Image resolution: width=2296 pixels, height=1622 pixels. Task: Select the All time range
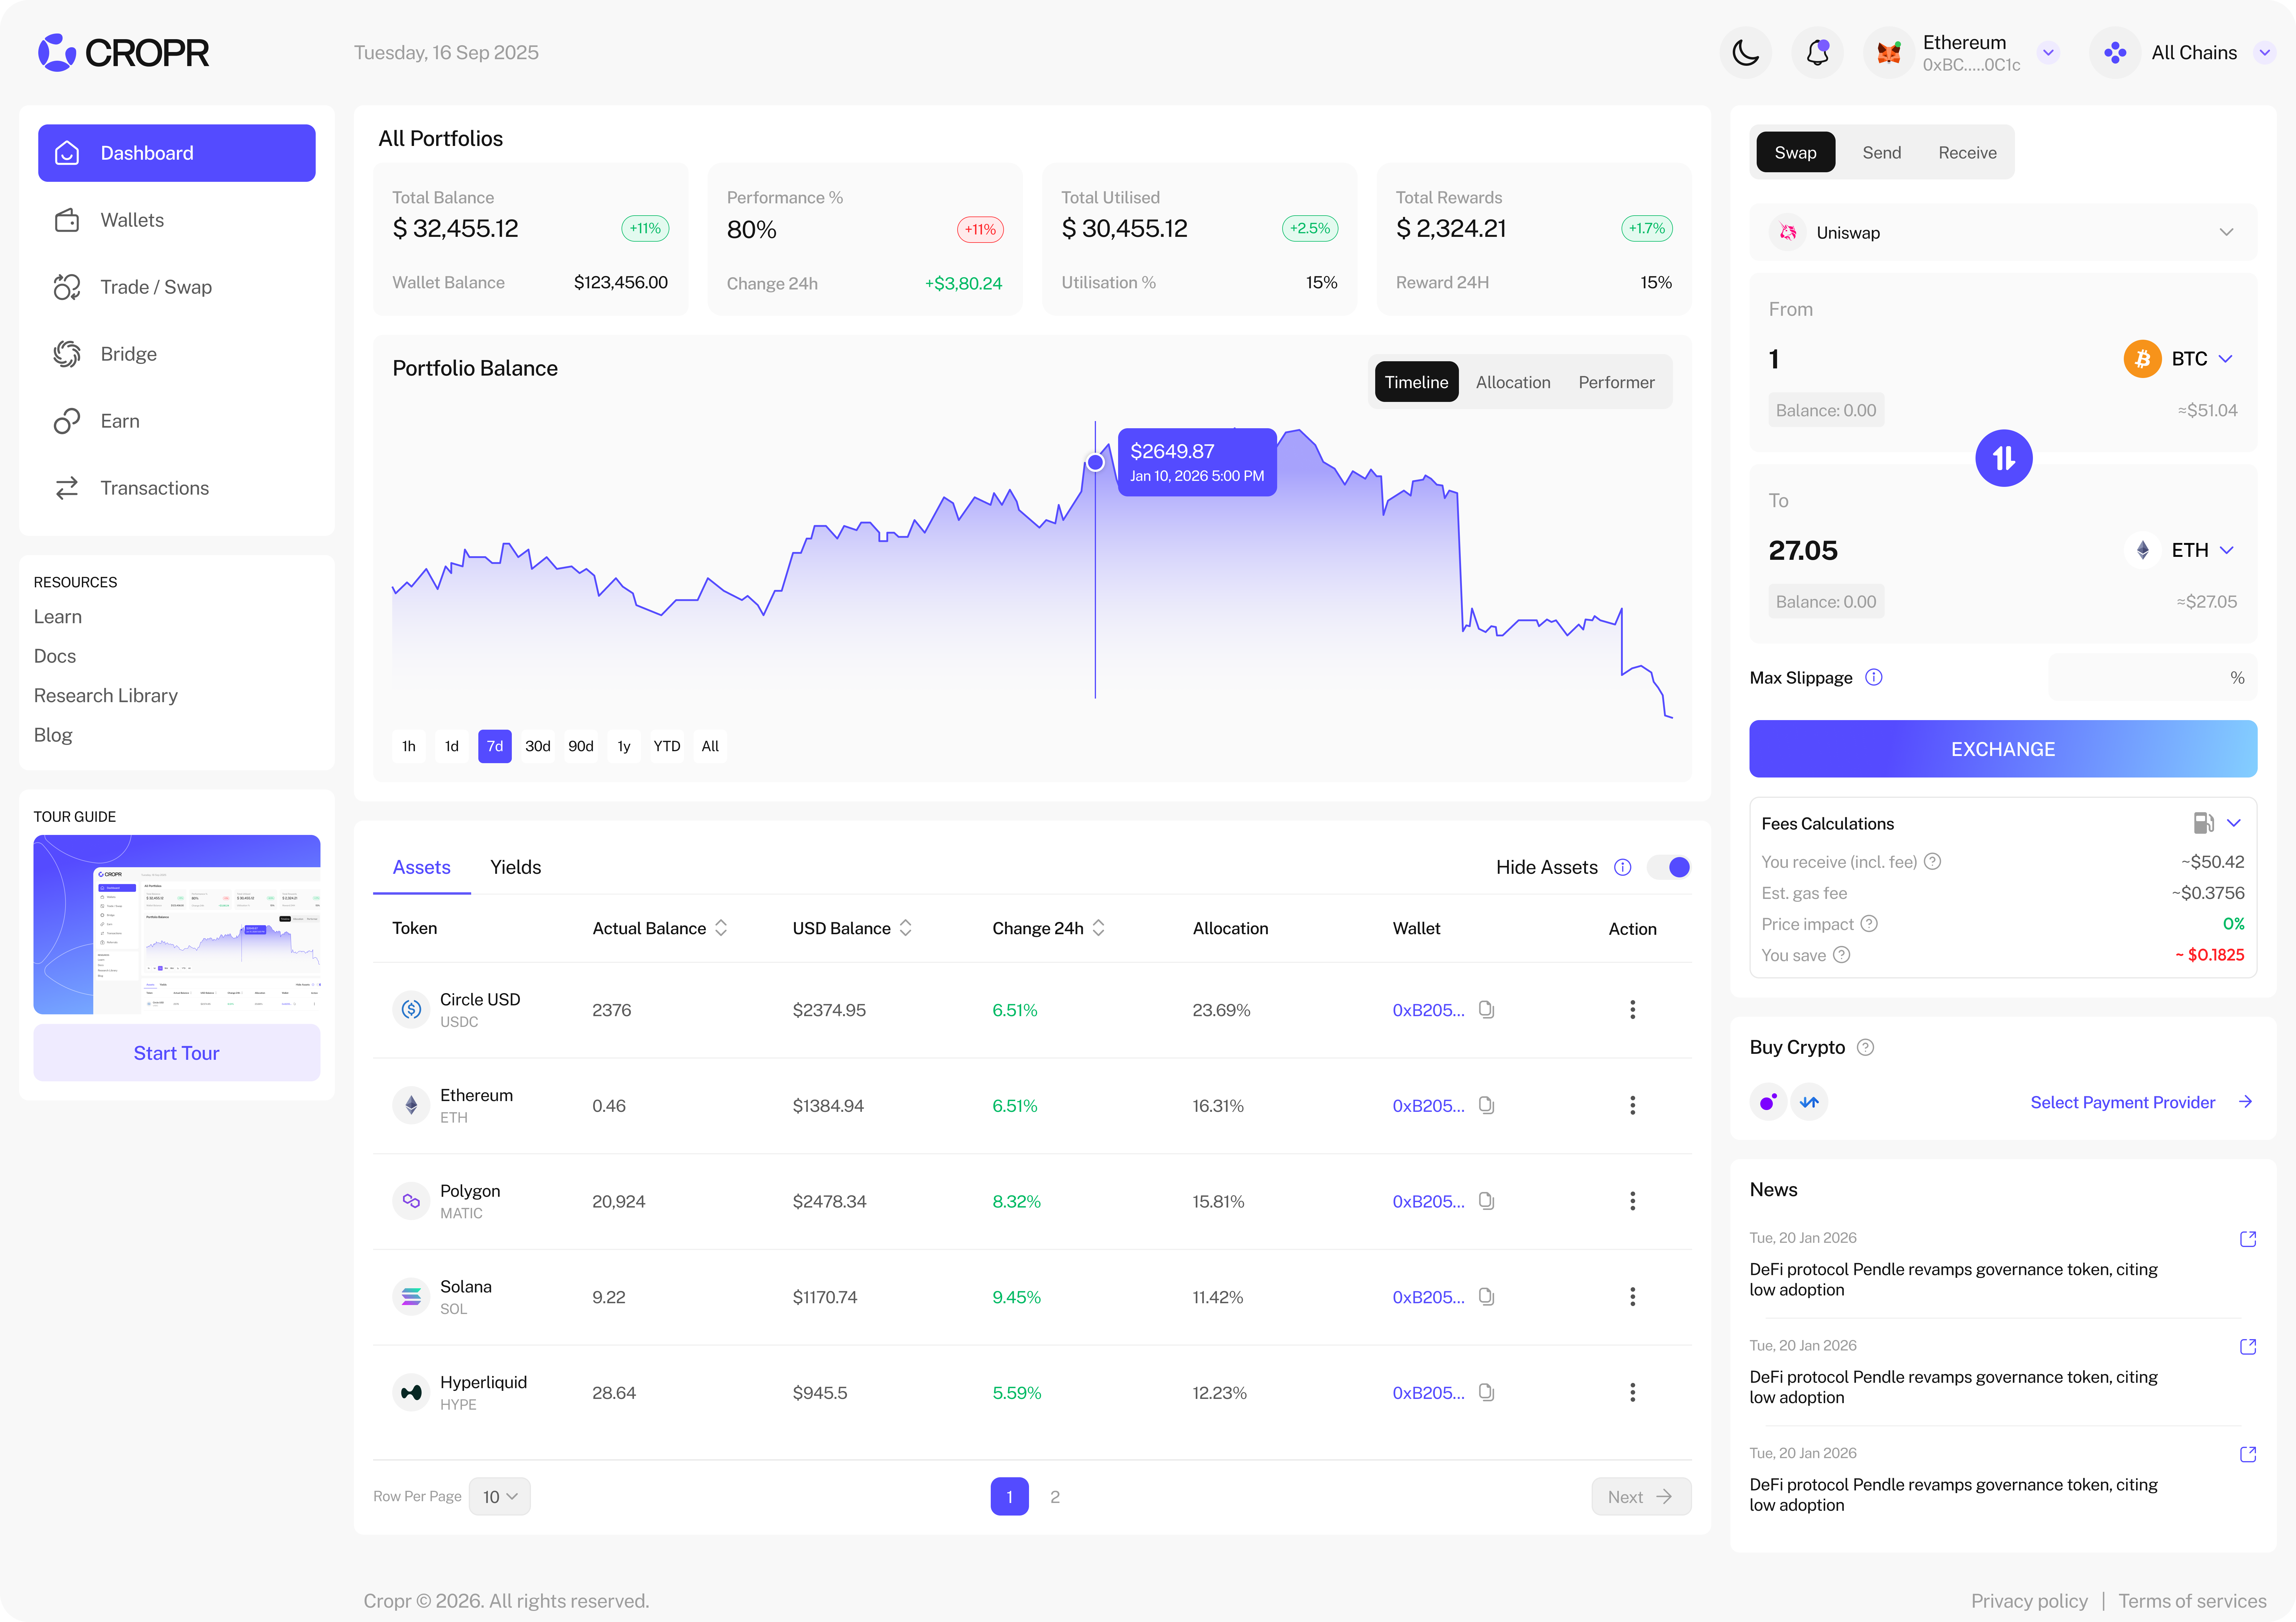[x=710, y=746]
